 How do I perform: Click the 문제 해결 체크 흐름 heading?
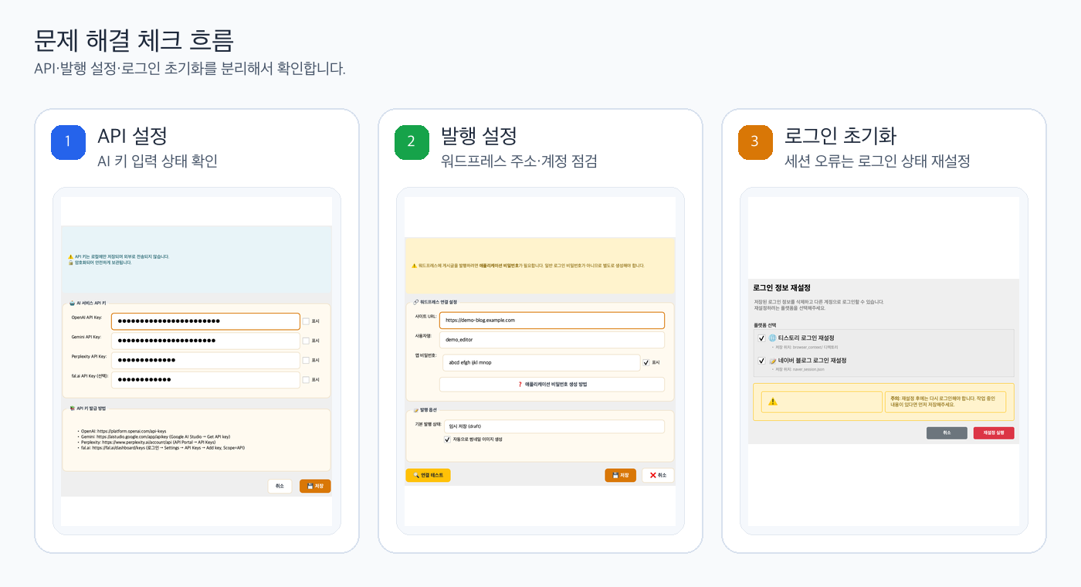134,40
